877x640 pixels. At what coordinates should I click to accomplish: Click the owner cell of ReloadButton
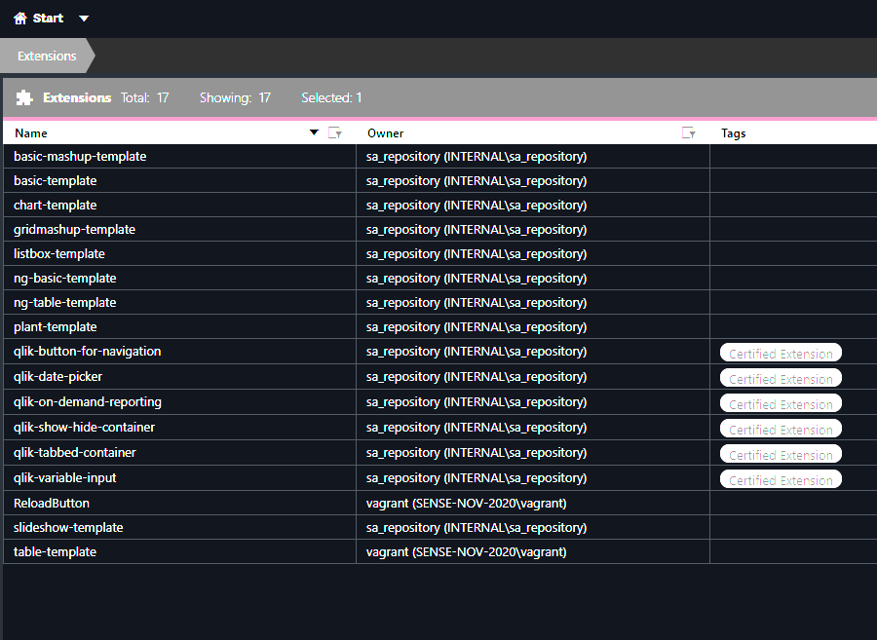[x=533, y=503]
